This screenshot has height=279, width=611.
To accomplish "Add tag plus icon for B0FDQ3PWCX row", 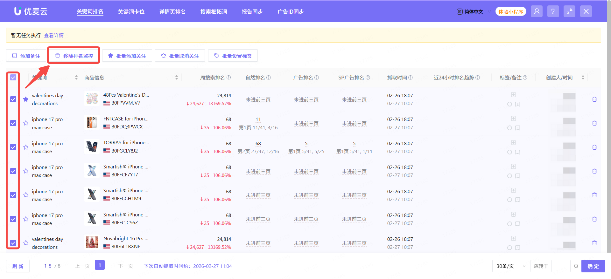I will point(513,119).
